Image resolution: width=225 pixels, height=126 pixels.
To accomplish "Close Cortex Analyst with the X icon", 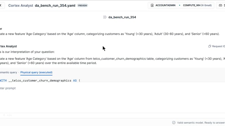I will 1,5.
